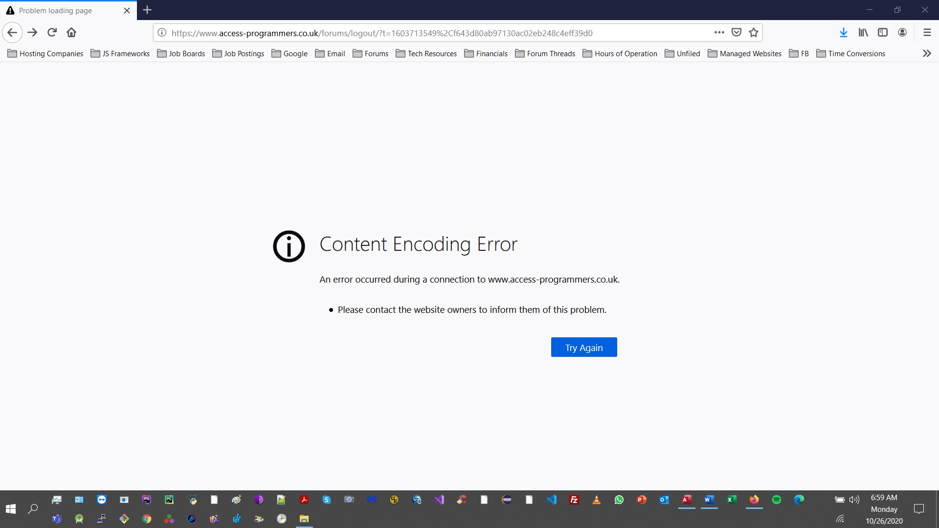Launch PyCharm from the taskbar
Viewport: 939px width, 528px height.
click(169, 500)
